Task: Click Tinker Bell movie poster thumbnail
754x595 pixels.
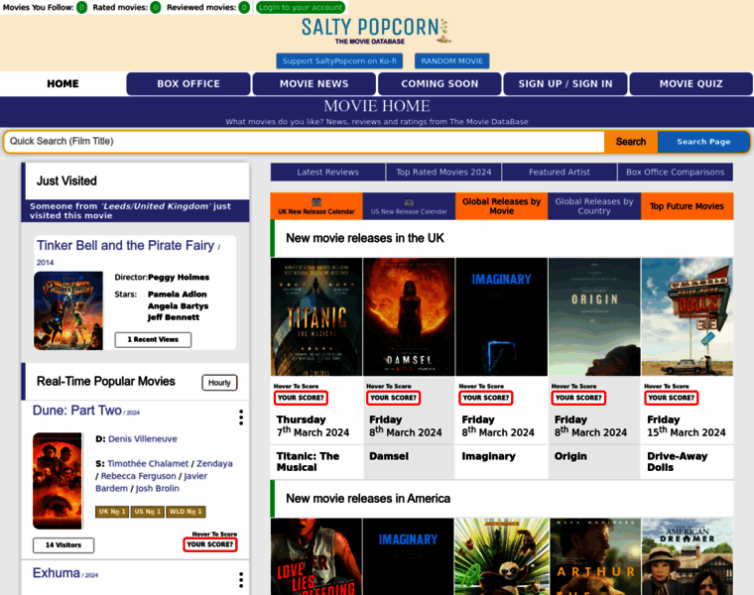Action: [x=68, y=310]
